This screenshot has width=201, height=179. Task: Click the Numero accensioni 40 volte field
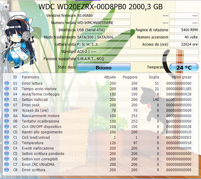184,37
